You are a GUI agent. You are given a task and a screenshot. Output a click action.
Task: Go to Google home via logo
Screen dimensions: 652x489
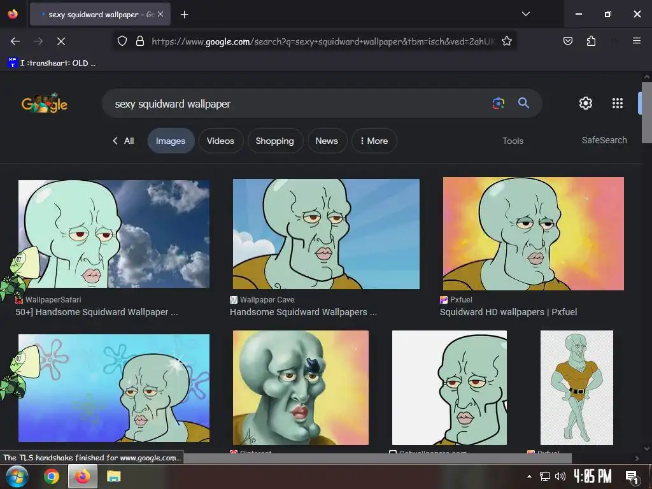coord(45,104)
